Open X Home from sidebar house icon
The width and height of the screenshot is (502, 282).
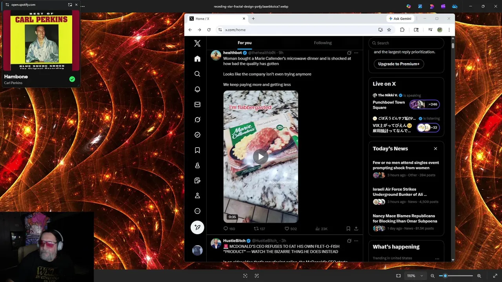pos(197,59)
